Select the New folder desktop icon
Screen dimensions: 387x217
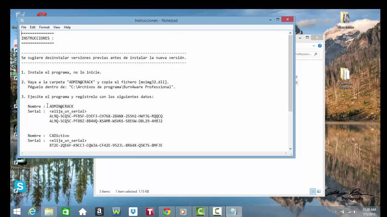(346, 20)
